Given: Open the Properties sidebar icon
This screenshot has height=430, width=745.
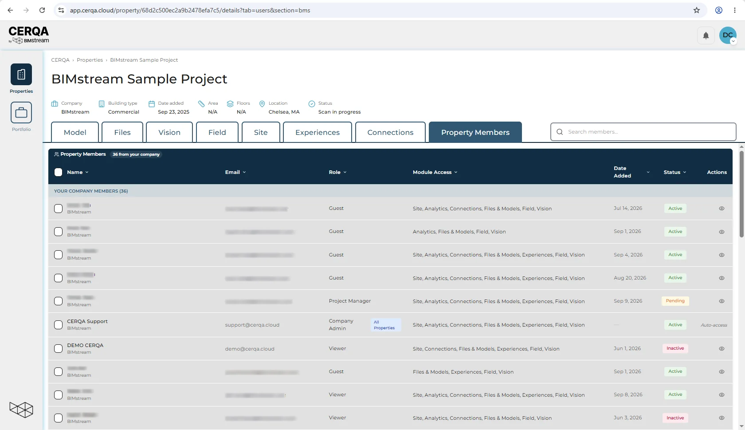Looking at the screenshot, I should point(21,74).
